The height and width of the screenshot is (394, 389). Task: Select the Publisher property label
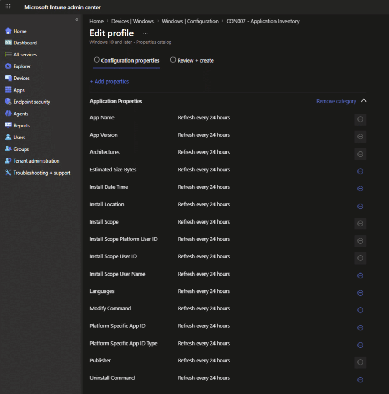[x=100, y=360]
